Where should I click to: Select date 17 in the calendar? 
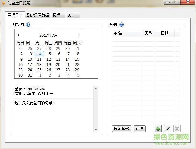pos(30,65)
